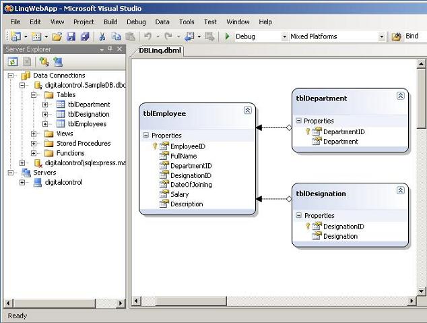Expand the Functions folder node
This screenshot has height=323, width=427.
[x=34, y=153]
